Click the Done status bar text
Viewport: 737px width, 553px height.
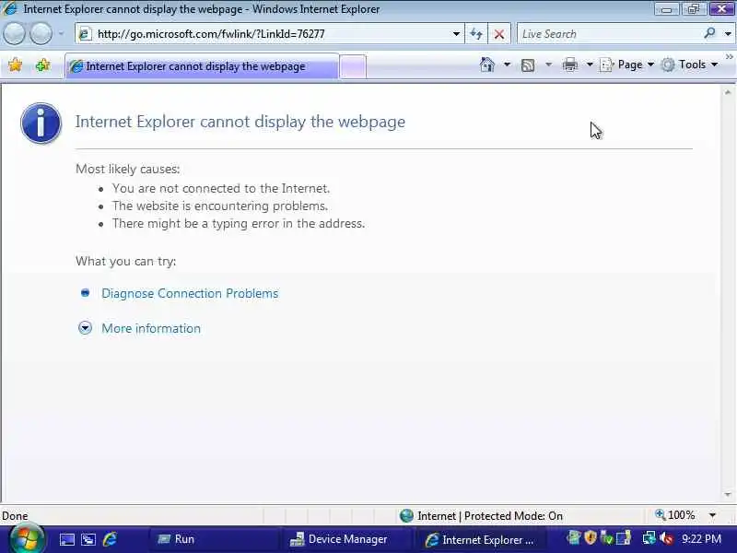15,516
